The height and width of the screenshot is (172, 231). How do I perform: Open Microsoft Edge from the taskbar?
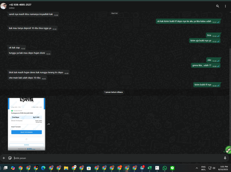43,168
